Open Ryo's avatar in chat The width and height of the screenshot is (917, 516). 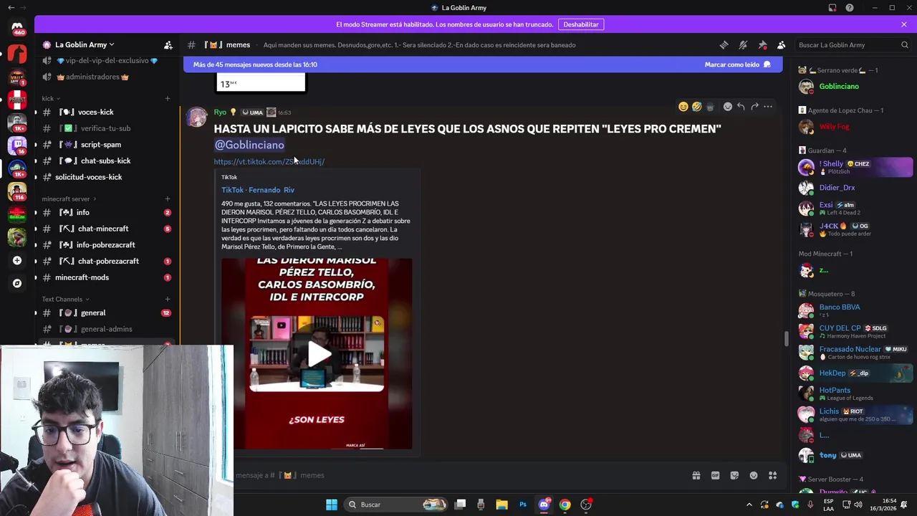pos(196,118)
